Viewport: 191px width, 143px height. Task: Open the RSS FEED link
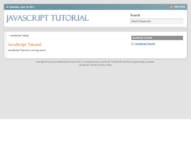tap(179, 7)
